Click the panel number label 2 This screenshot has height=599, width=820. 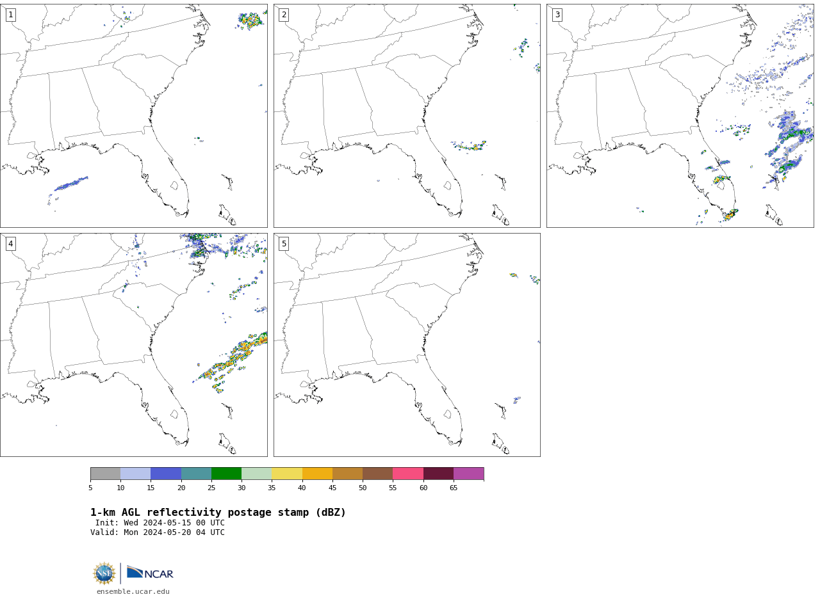click(284, 15)
